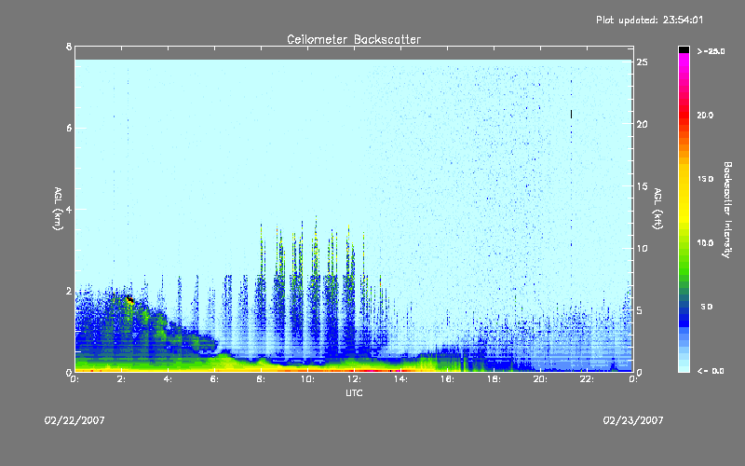Click the '14:' UTC tick label
Viewport: 745px width, 466px height.
tap(400, 379)
